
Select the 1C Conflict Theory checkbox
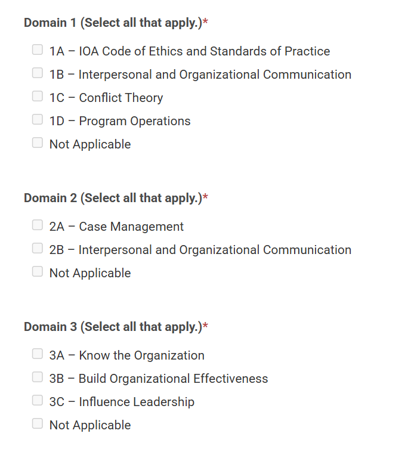click(x=38, y=96)
